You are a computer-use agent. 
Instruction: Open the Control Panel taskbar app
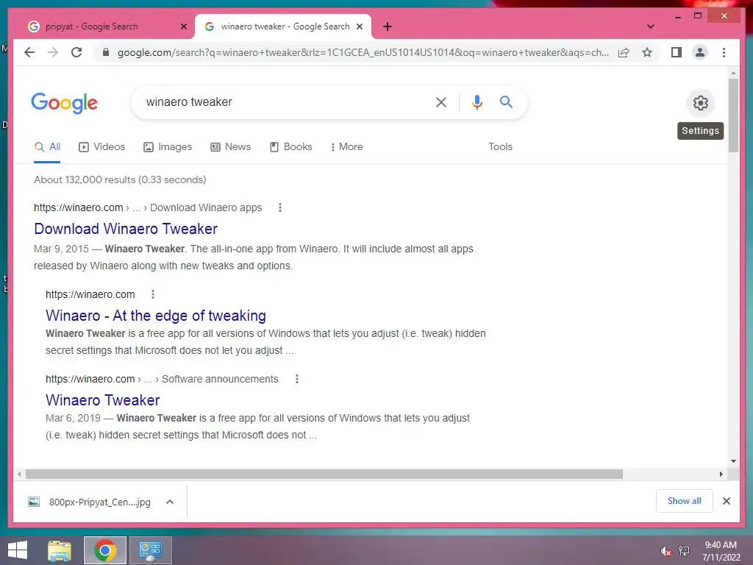[x=150, y=550]
